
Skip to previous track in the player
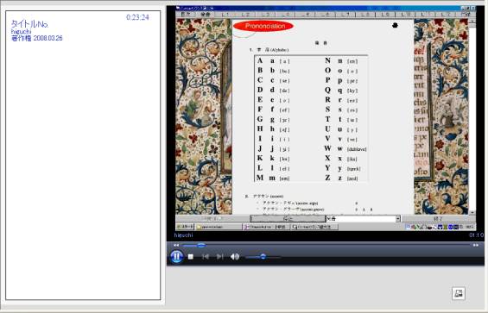[x=205, y=257]
